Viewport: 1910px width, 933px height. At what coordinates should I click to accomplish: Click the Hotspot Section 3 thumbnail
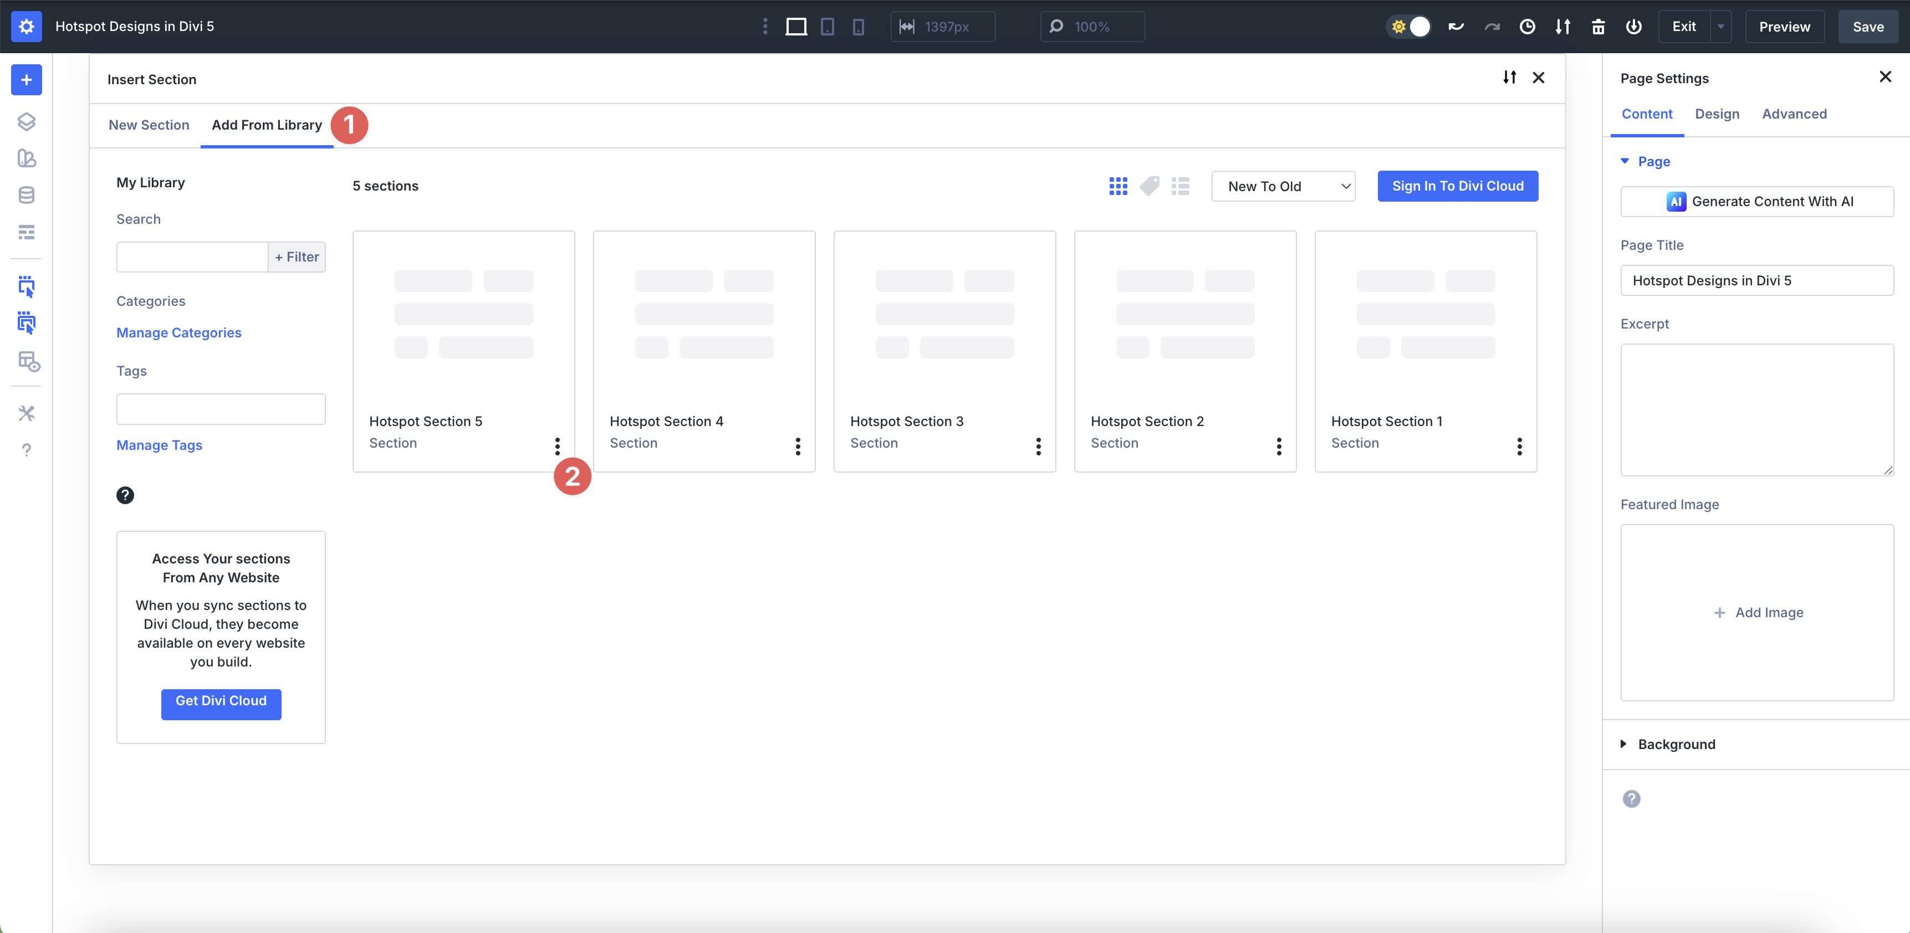coord(944,315)
